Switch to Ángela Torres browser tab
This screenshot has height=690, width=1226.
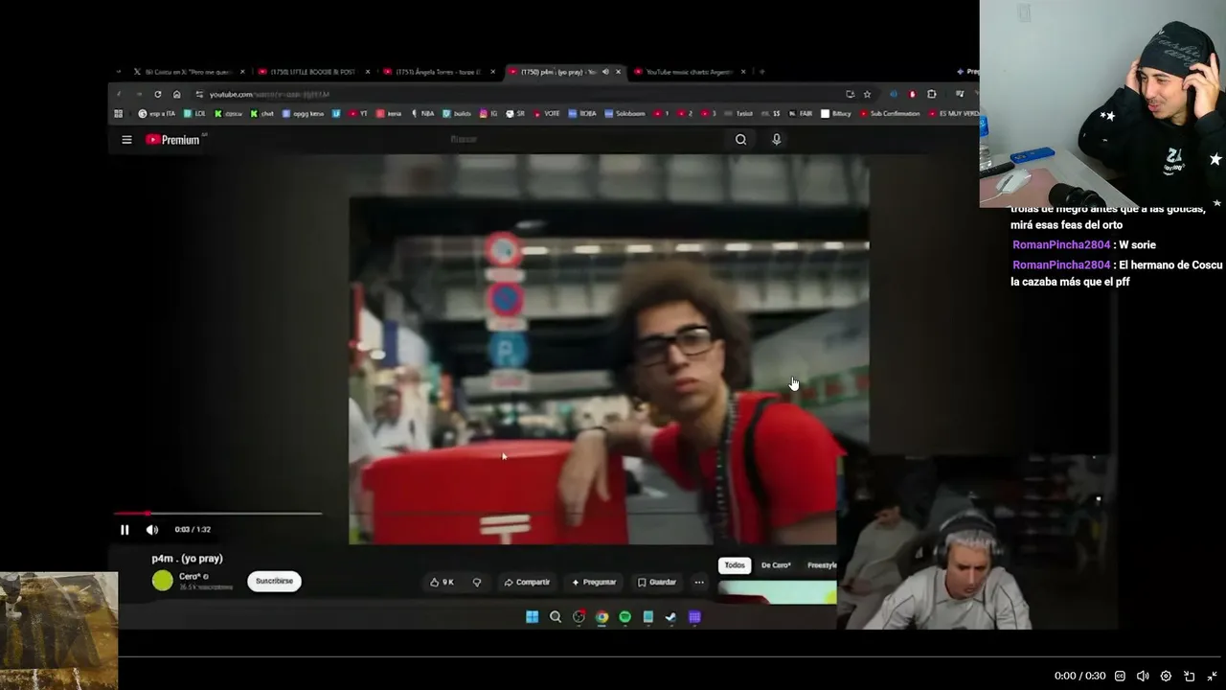click(440, 72)
